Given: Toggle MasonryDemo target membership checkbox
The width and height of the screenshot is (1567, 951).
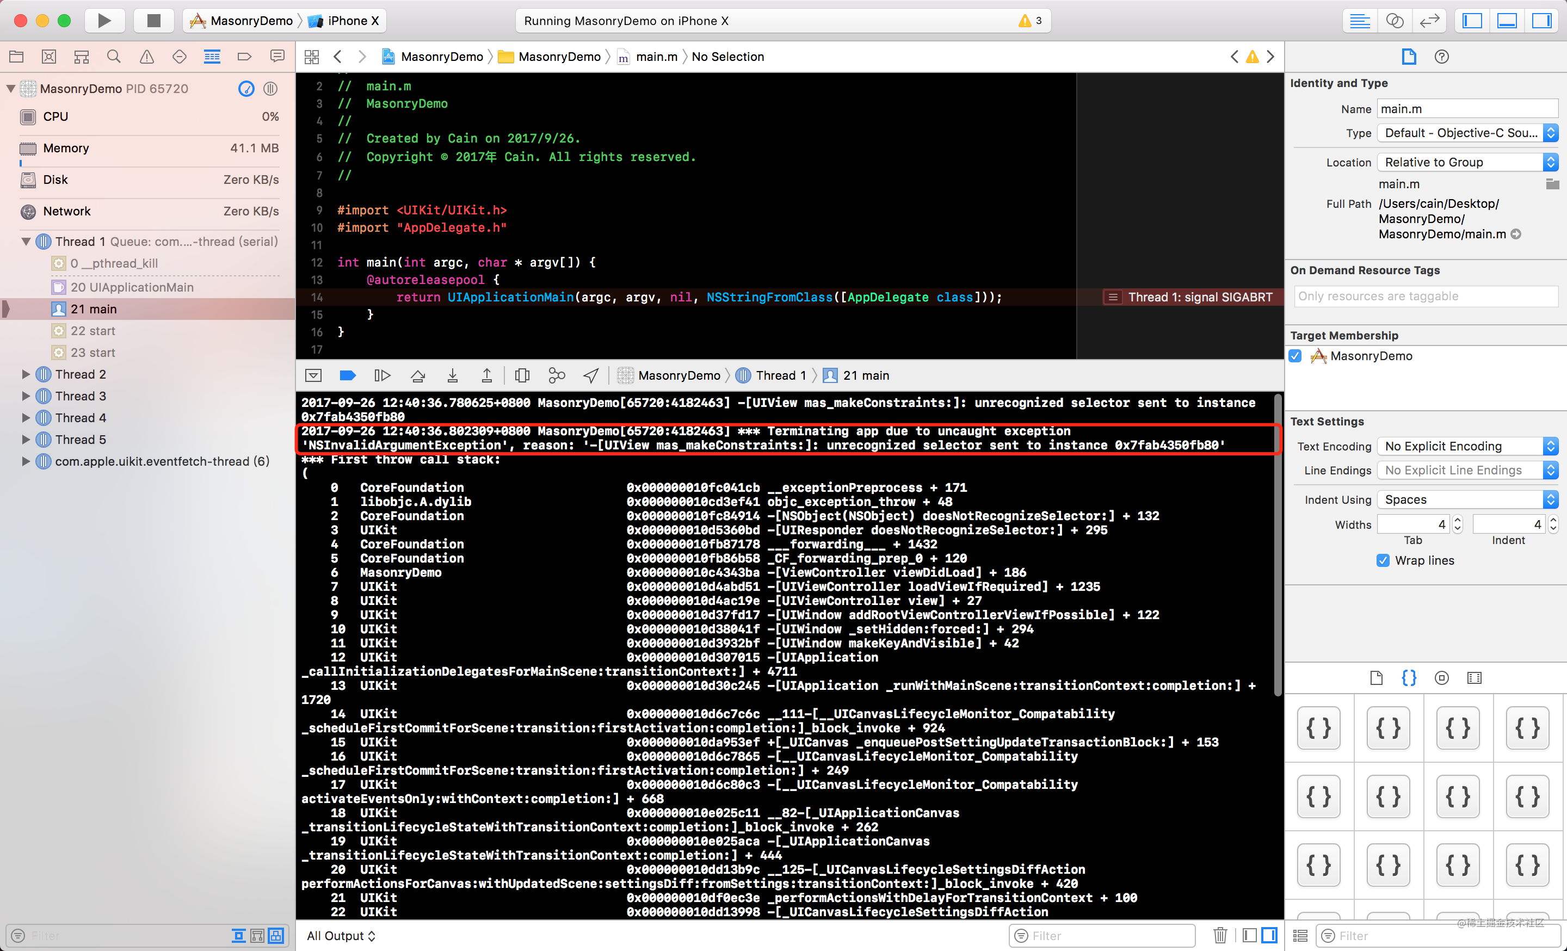Looking at the screenshot, I should 1295,356.
